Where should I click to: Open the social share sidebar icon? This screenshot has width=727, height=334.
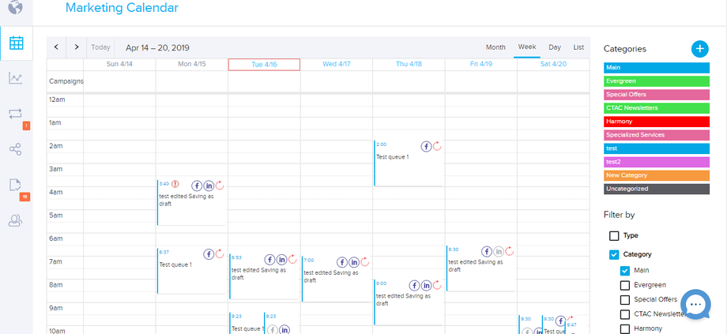coord(15,149)
